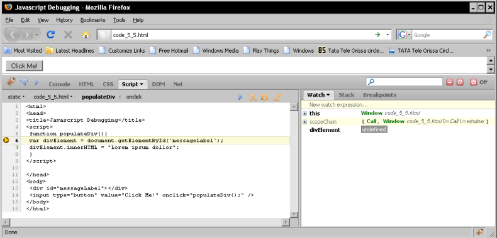Open the history dropdown beside the Forward button
Viewport: 497px width, 238px height.
(x=36, y=35)
